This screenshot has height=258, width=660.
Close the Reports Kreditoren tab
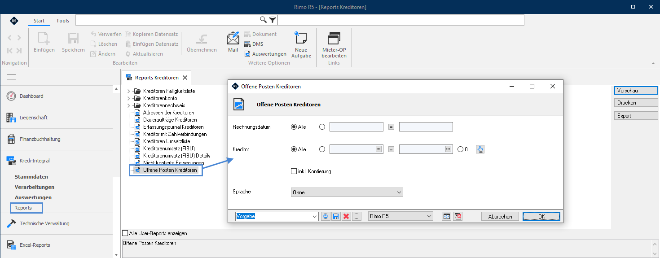click(x=185, y=78)
